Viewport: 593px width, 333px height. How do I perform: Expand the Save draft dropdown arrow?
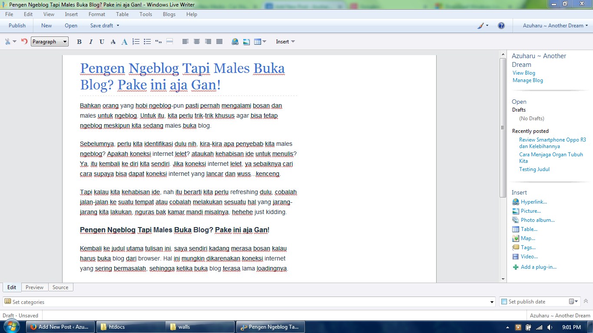[x=118, y=26]
